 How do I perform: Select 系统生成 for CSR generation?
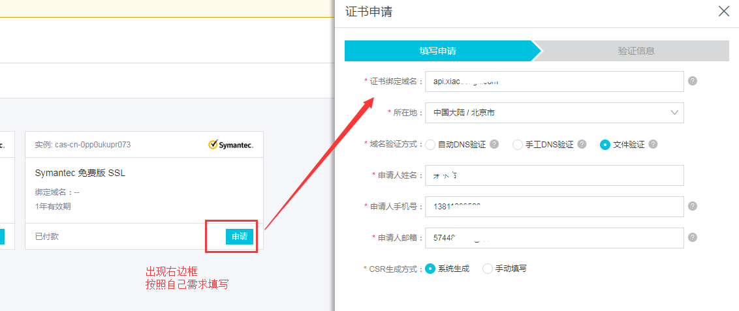(x=430, y=269)
